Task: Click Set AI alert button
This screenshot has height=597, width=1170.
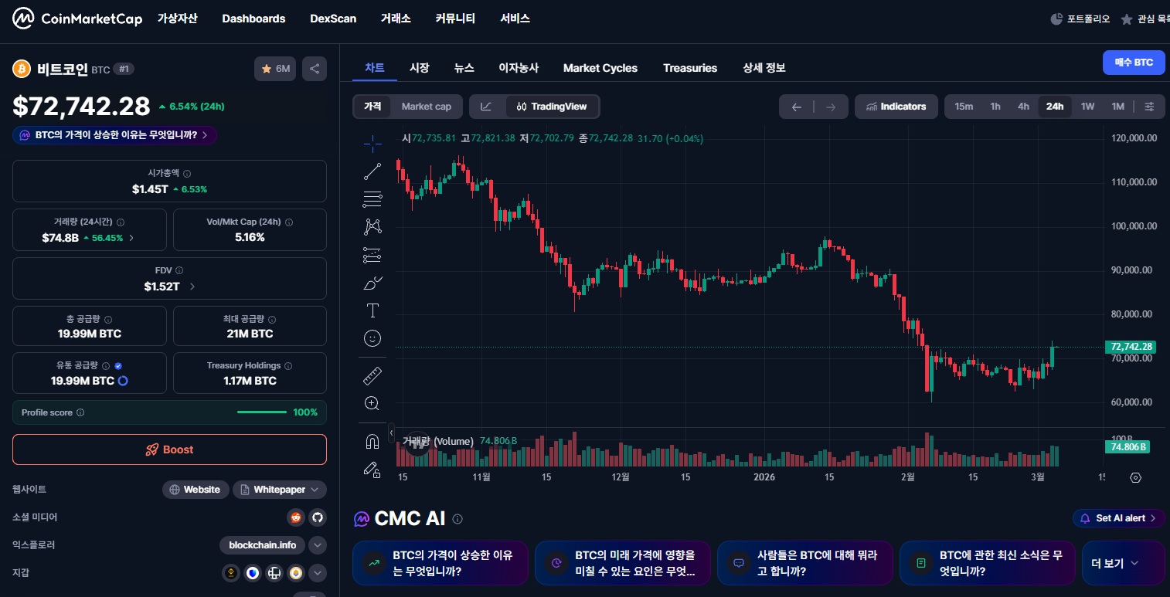Action: [1118, 518]
